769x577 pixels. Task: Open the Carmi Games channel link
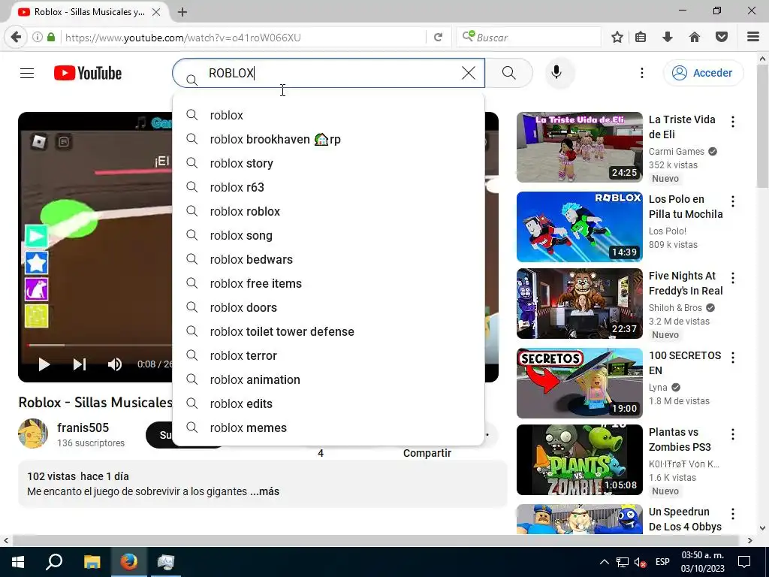click(677, 152)
